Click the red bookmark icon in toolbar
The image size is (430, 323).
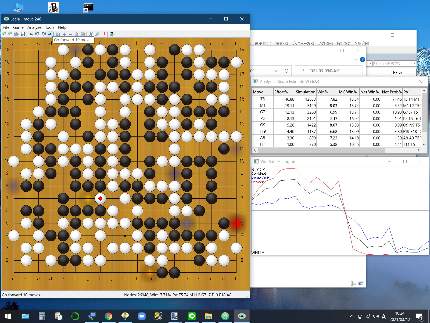[104, 34]
